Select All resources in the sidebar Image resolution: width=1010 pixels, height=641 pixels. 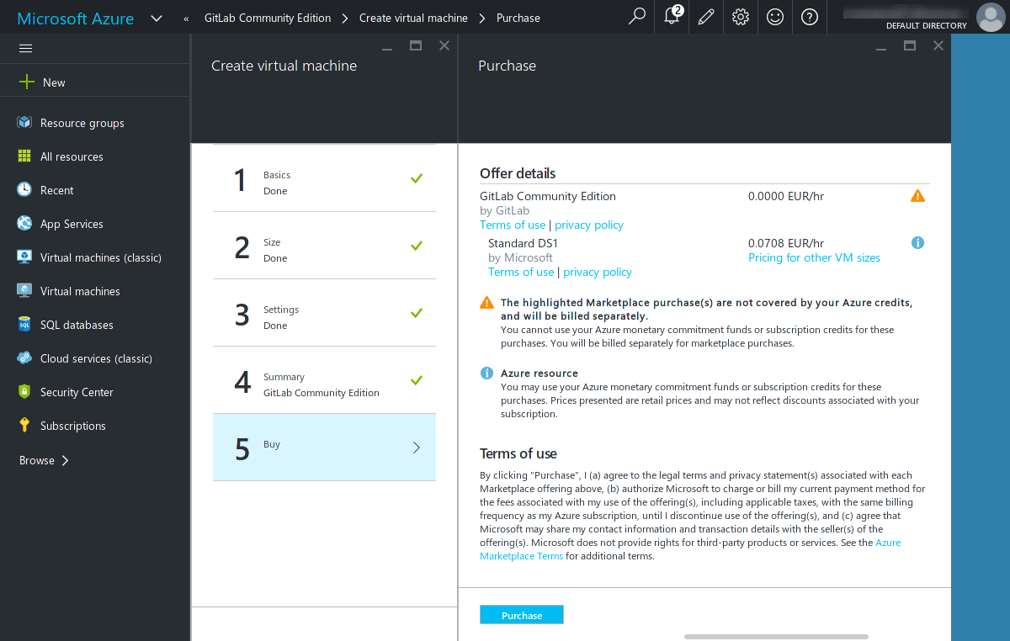pos(72,156)
